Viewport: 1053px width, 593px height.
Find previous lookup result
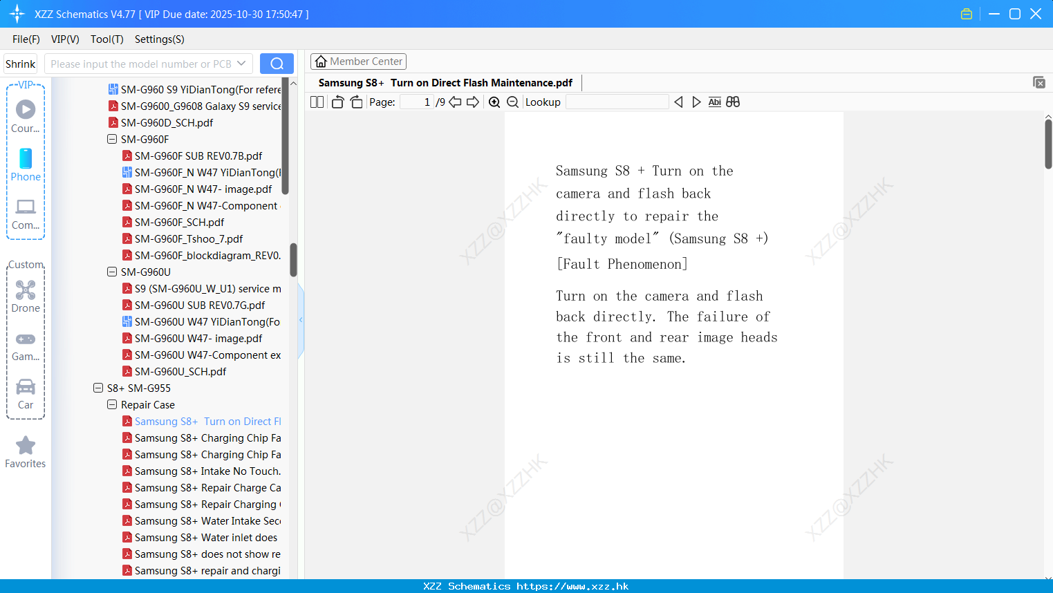(678, 102)
